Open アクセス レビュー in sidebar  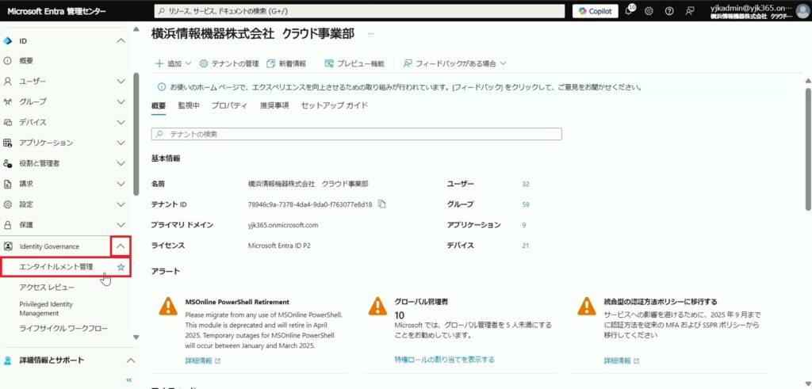click(x=47, y=287)
